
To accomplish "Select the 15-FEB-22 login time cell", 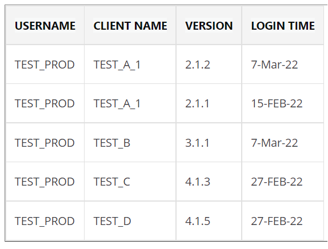I will tap(283, 103).
